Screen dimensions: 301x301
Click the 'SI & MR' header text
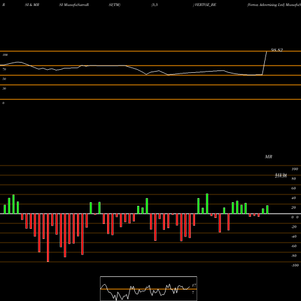(32, 5)
